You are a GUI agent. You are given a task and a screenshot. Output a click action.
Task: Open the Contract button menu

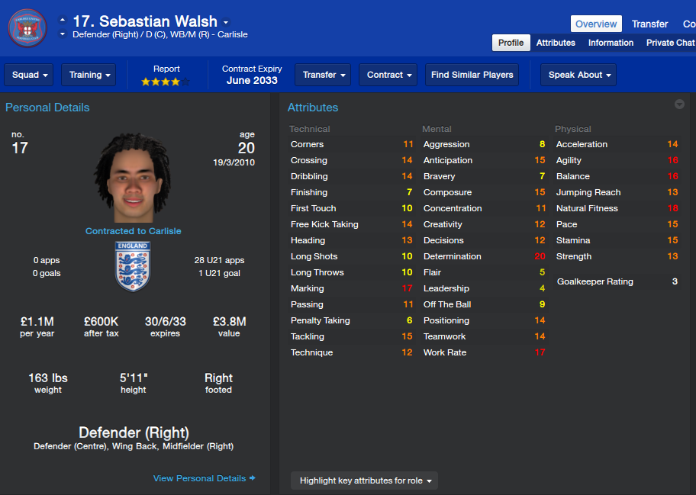click(388, 75)
